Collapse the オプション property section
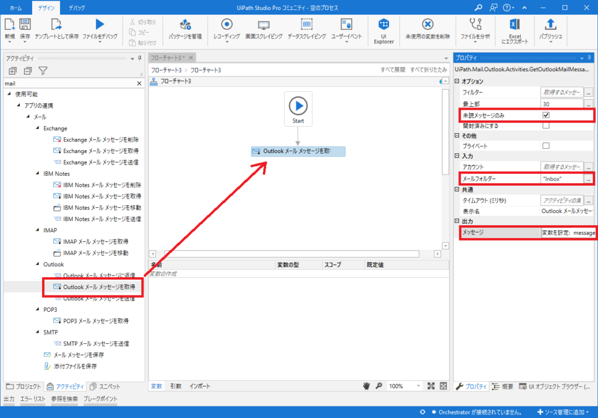The width and height of the screenshot is (598, 418). [457, 82]
